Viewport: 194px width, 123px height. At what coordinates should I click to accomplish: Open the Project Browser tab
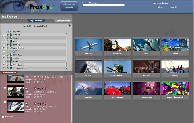(x=9, y=72)
